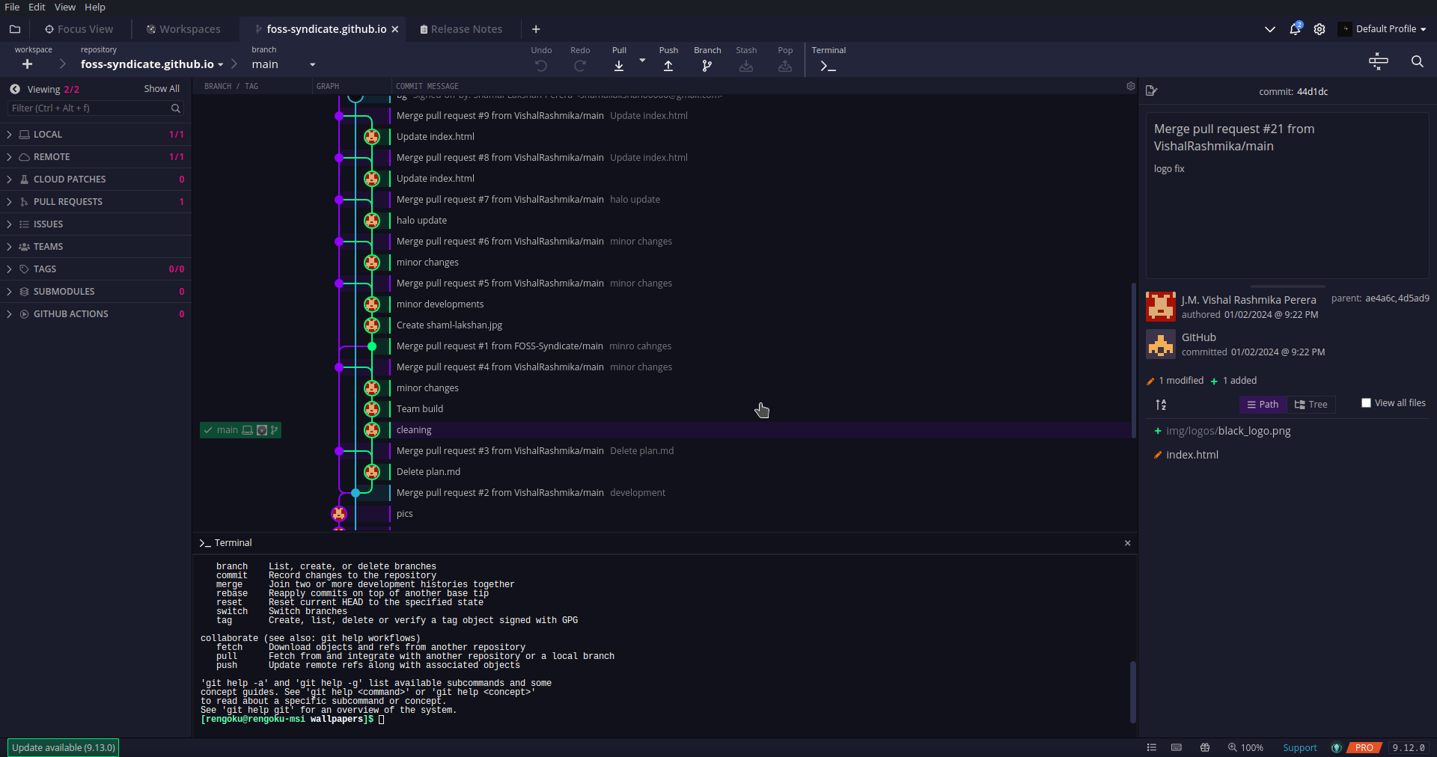This screenshot has height=757, width=1437.
Task: Click the Undo toolbar icon
Action: point(541,66)
